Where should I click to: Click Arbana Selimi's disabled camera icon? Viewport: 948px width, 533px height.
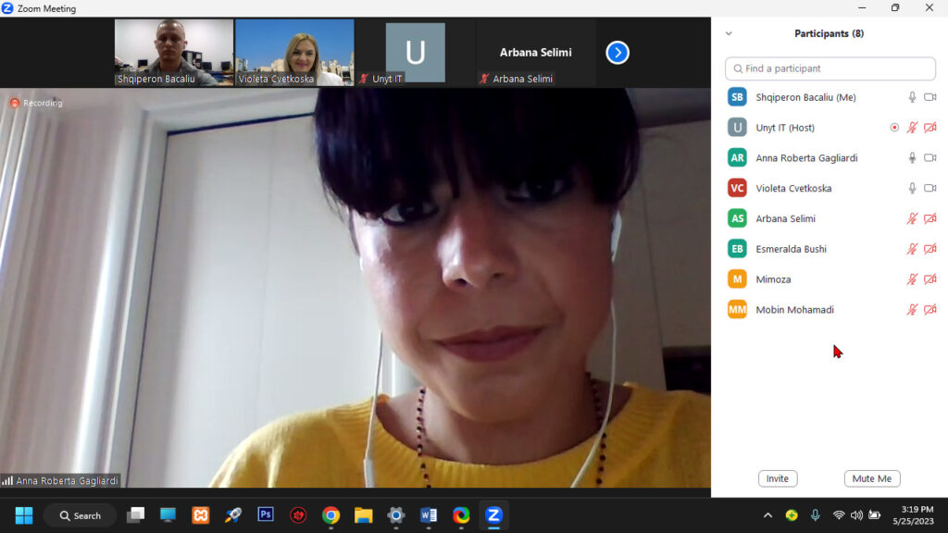tap(929, 218)
